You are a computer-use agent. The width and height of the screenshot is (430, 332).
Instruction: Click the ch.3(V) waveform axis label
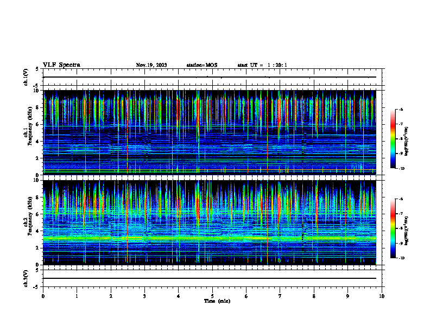click(26, 278)
